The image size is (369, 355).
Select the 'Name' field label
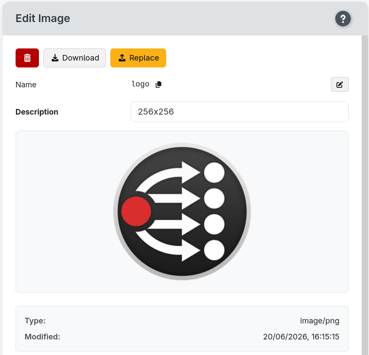click(26, 85)
